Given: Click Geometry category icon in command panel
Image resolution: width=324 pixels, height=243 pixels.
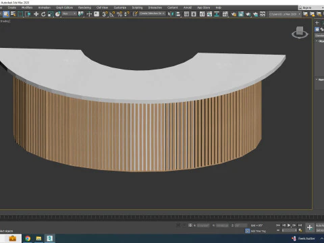Looking at the screenshot, I should click(317, 30).
